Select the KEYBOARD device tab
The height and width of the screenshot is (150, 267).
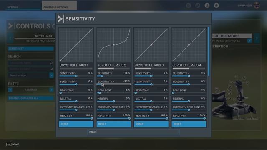pyautogui.click(x=43, y=36)
